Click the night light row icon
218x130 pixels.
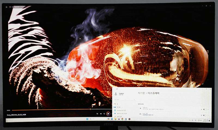pos(140,108)
